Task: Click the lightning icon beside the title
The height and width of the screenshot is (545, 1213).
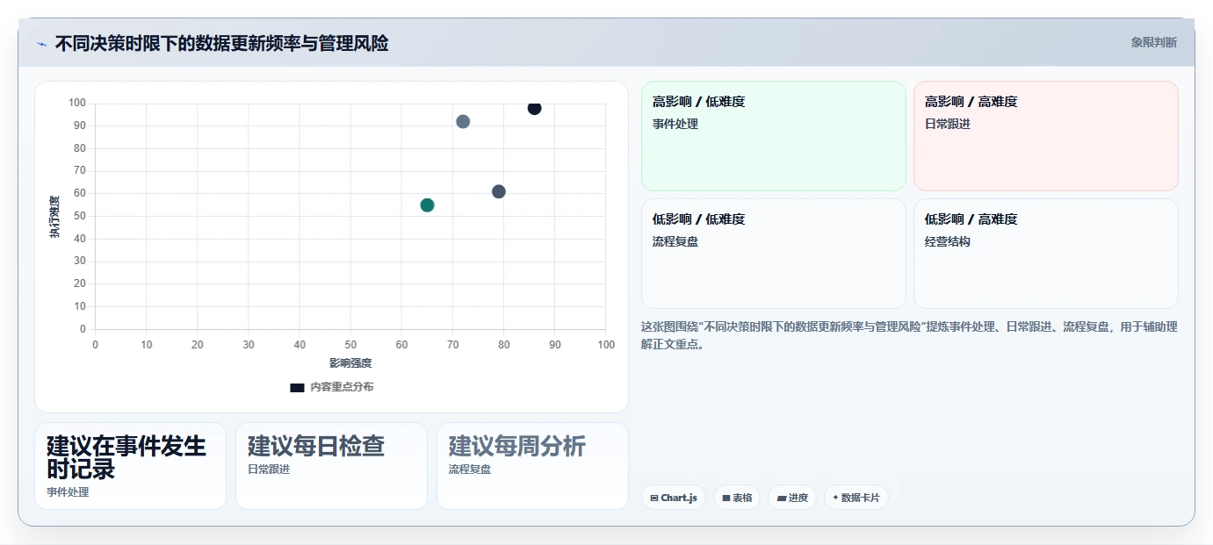Action: (x=41, y=44)
